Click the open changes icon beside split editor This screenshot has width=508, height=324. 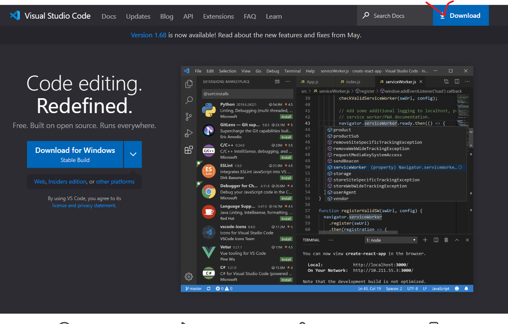(x=446, y=82)
